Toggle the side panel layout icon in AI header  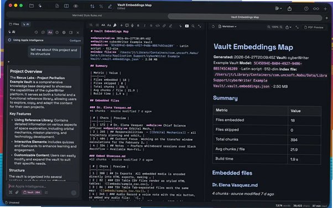pos(71,33)
